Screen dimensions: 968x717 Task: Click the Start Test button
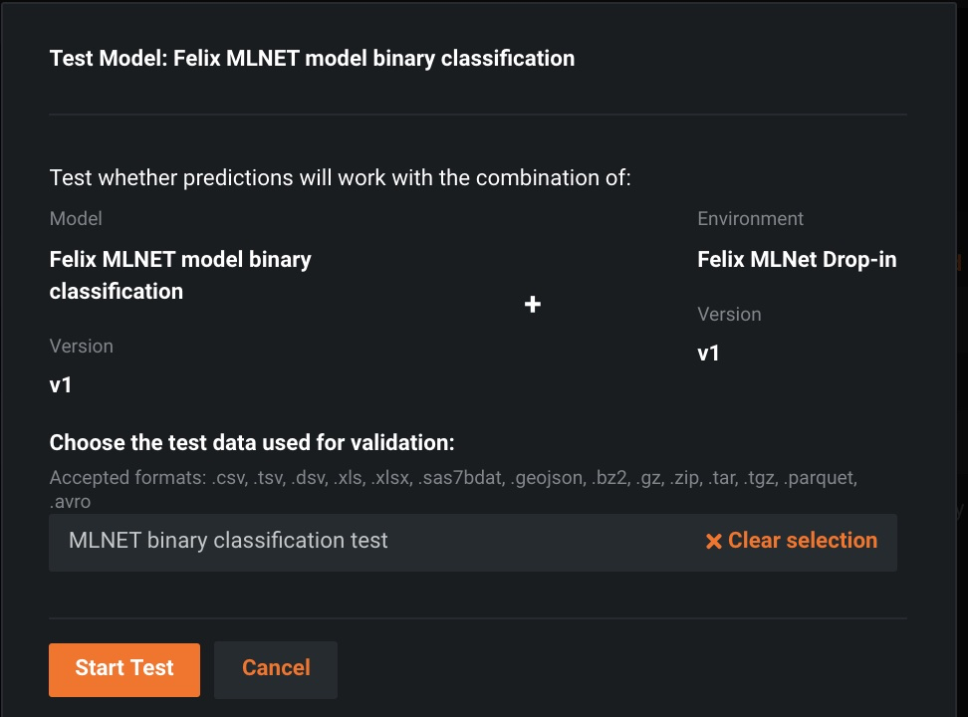(x=124, y=669)
